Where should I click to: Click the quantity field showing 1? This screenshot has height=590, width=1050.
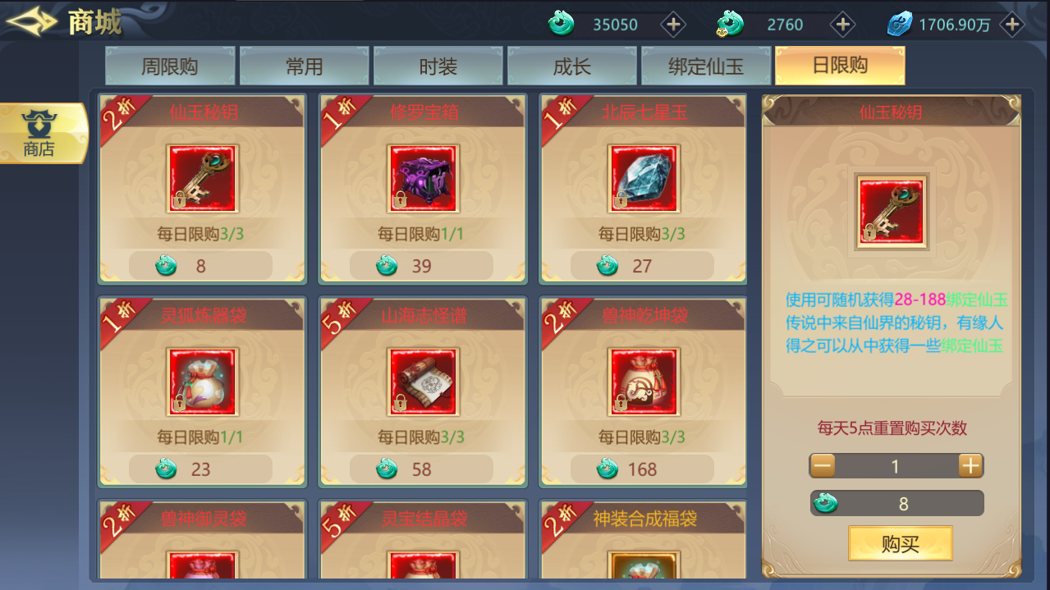pos(896,466)
